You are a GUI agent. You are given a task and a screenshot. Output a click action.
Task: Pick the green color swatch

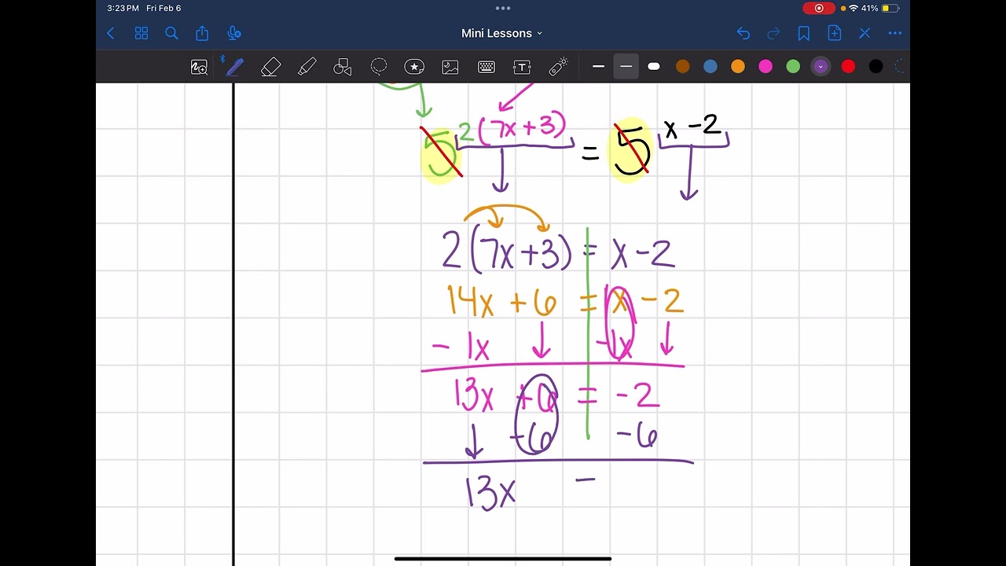coord(793,67)
